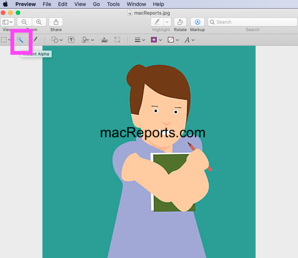Expand the Sign tool dropdown arrow
298x258 pixels.
(93, 40)
